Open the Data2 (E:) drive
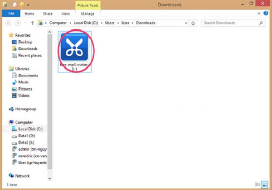Image resolution: width=272 pixels, height=190 pixels. coord(26,142)
